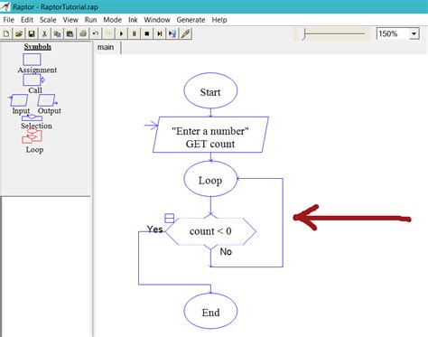Viewport: 428px width, 337px height.
Task: Click the "Enter a number" input parallelogram
Action: coord(210,135)
